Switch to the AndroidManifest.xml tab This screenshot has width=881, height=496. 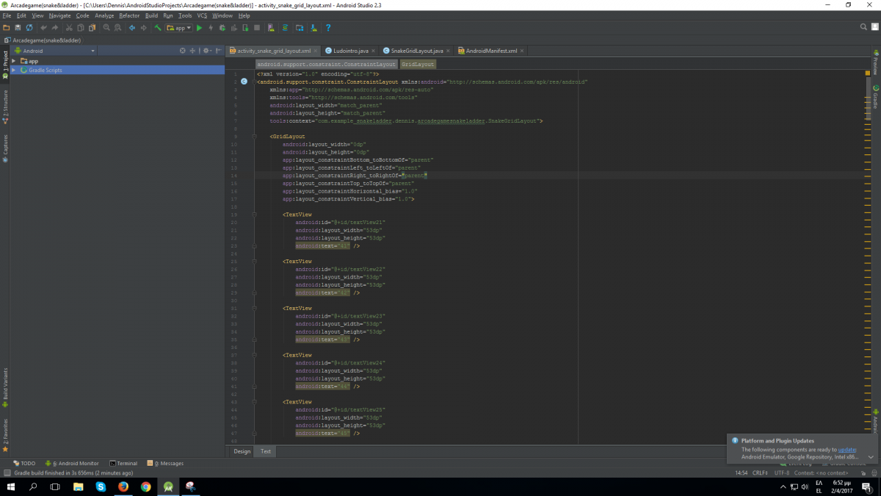click(491, 51)
